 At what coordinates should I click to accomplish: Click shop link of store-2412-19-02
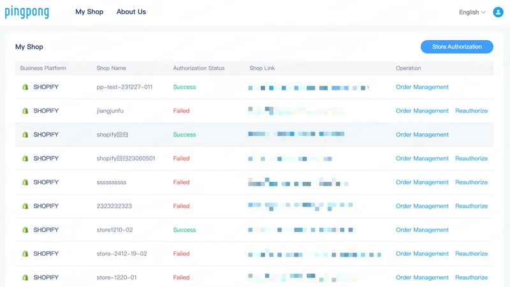coord(314,254)
